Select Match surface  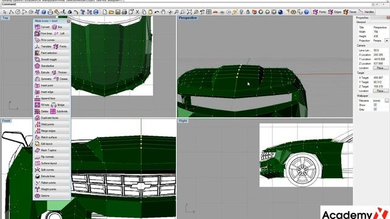pyautogui.click(x=46, y=137)
